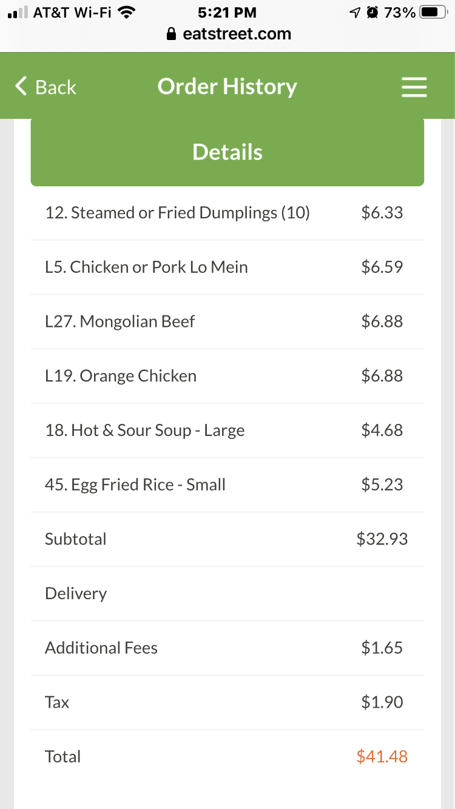The height and width of the screenshot is (809, 455).
Task: Tap Egg Fried Rice - Small item
Action: coord(135,485)
